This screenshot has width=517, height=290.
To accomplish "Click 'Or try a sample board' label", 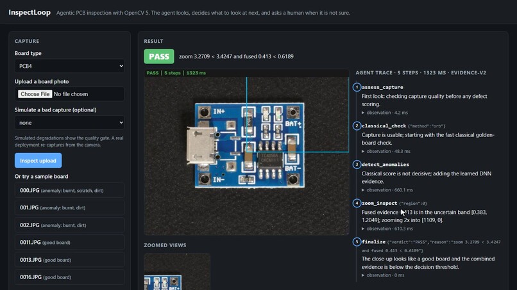I will pyautogui.click(x=42, y=177).
